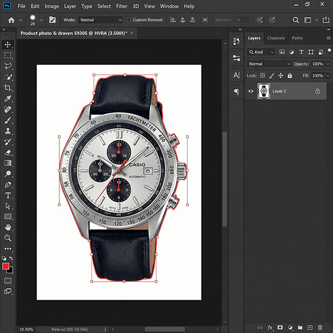Screen dimensions: 333x333
Task: Toggle Lock position icon
Action: coord(281,75)
